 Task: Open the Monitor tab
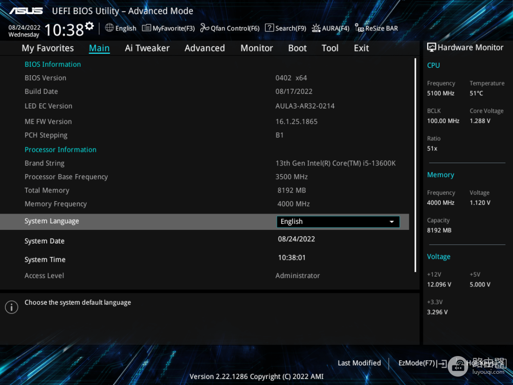257,48
